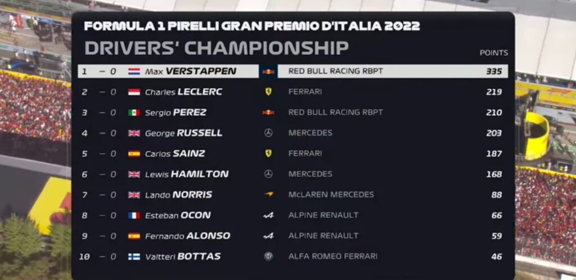
Task: Click the British flag next to Lewis Hamilton
Action: (134, 174)
